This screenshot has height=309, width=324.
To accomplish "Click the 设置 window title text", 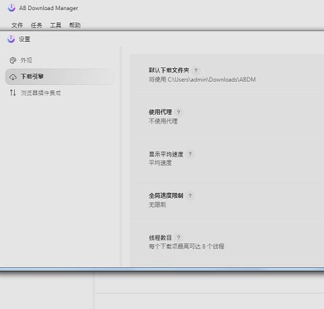I will 24,39.
